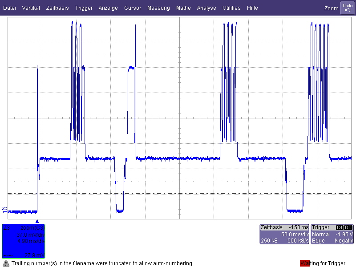Click the 37.0 mV/div scale value
Viewport: 356px width, 267px height.
click(x=30, y=235)
